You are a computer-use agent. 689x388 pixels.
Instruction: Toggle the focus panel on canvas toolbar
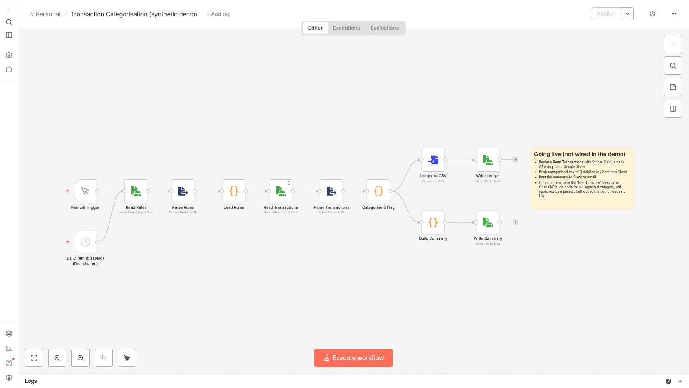click(673, 109)
